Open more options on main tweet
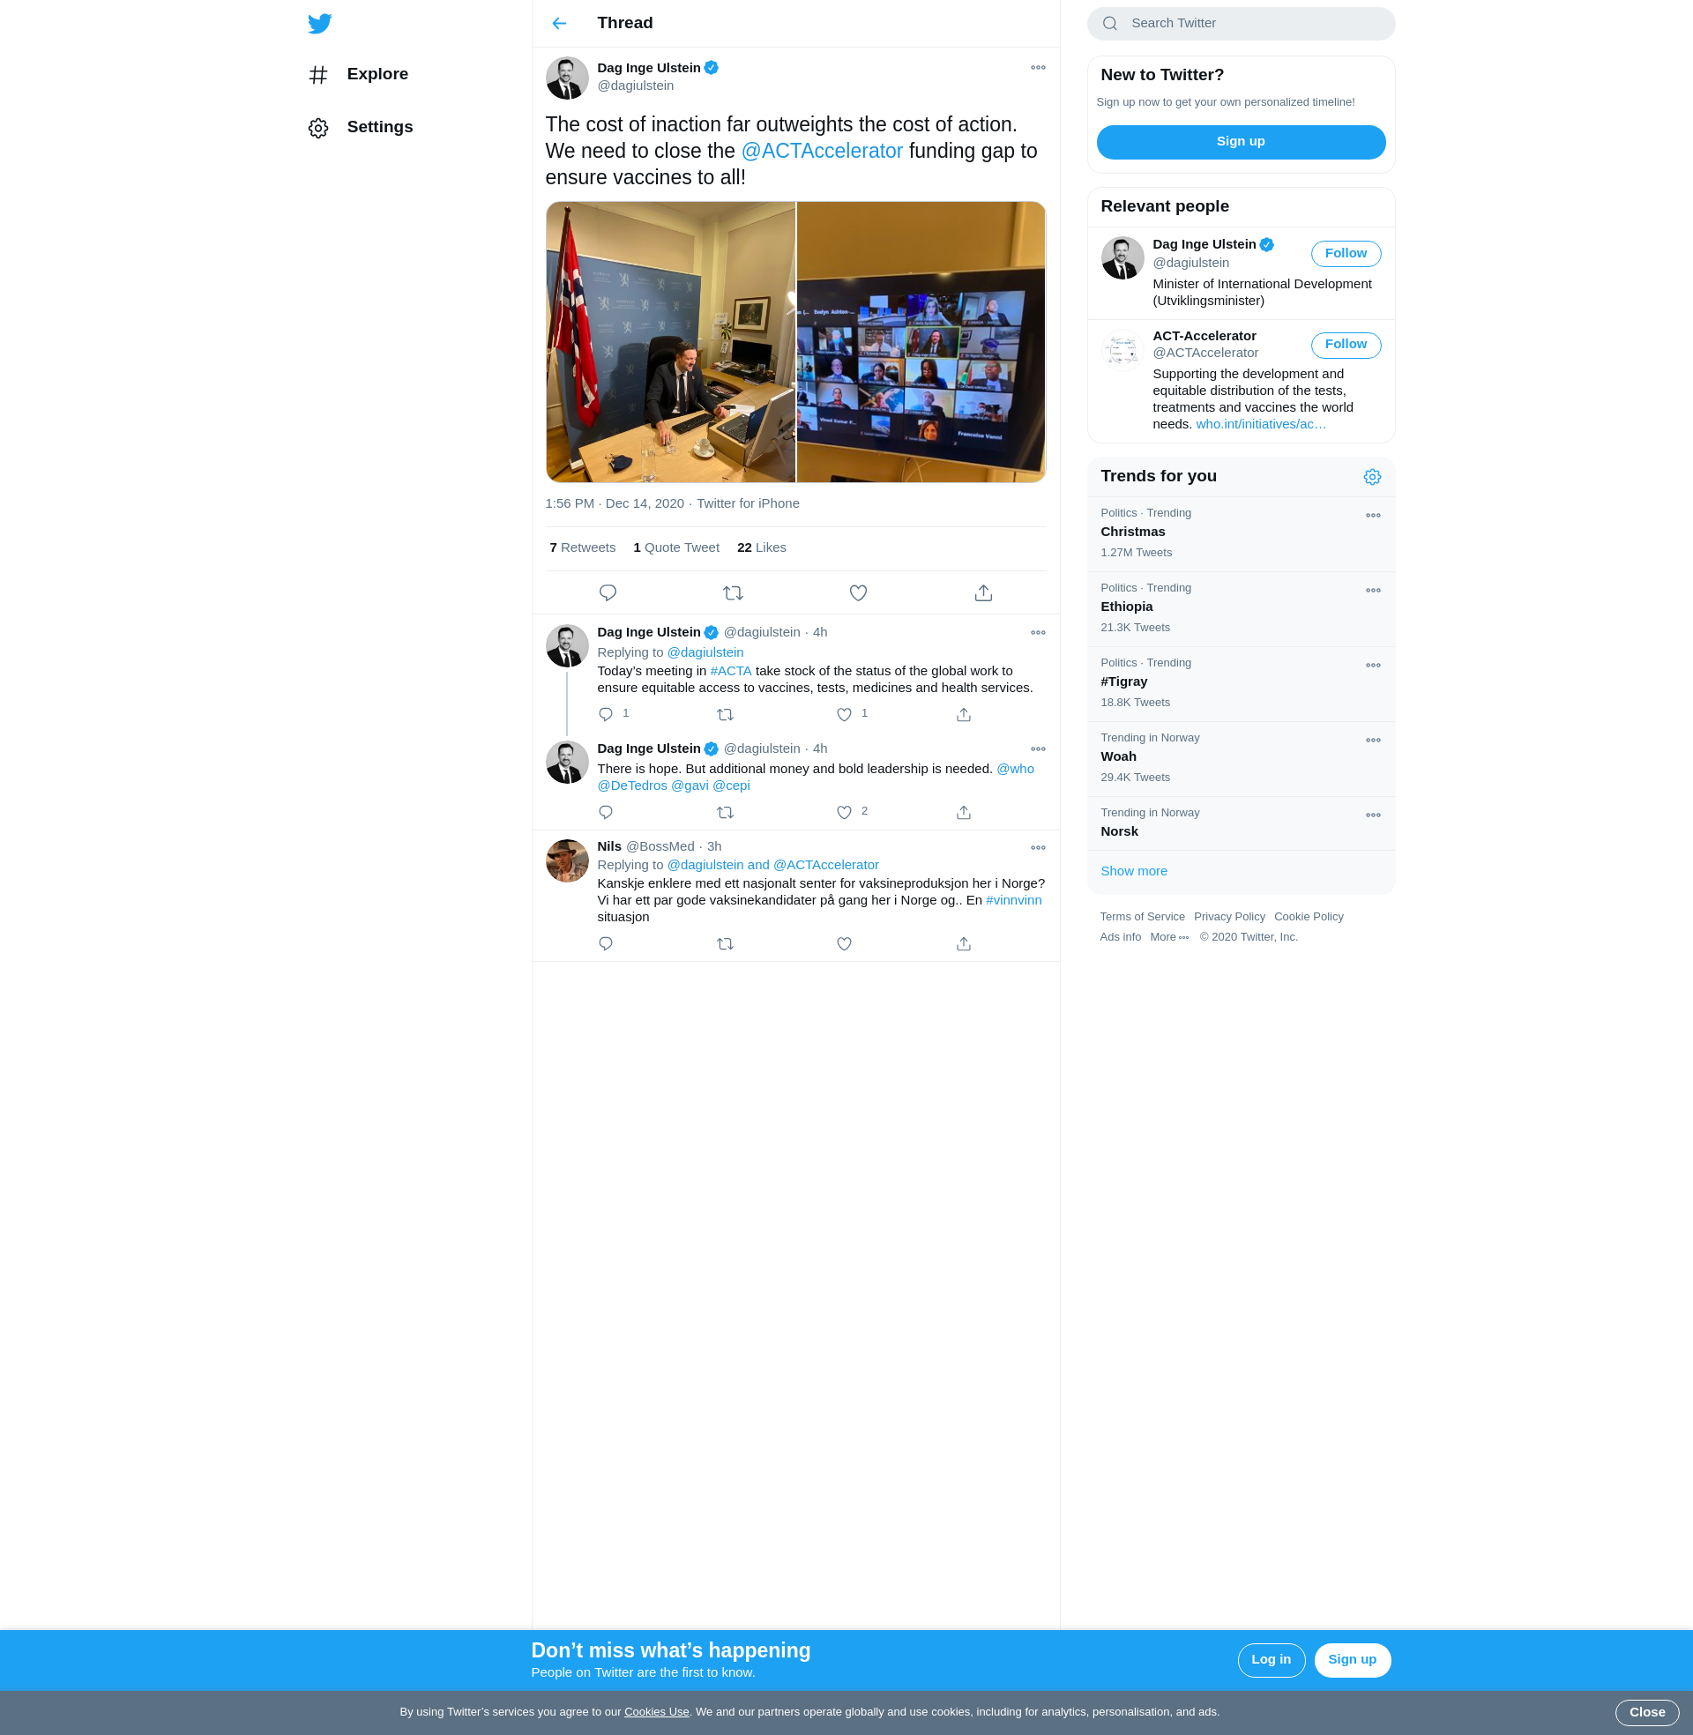This screenshot has height=1735, width=1693. coord(1038,68)
